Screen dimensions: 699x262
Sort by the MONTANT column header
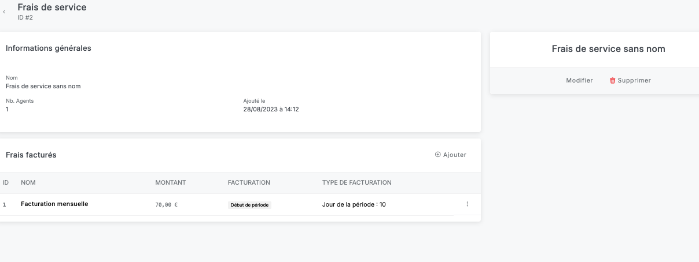(171, 182)
